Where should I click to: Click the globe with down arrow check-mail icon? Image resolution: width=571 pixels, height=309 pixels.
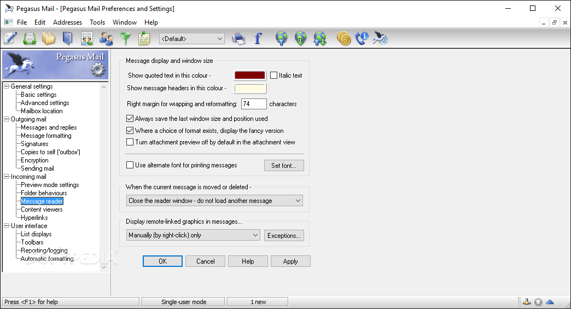pyautogui.click(x=300, y=38)
